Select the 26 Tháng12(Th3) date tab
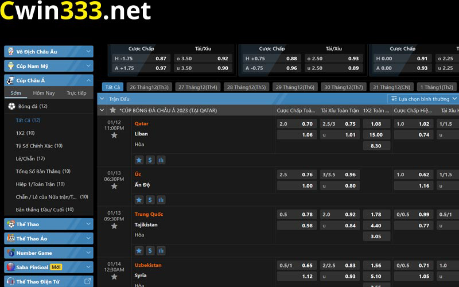 tap(149, 87)
